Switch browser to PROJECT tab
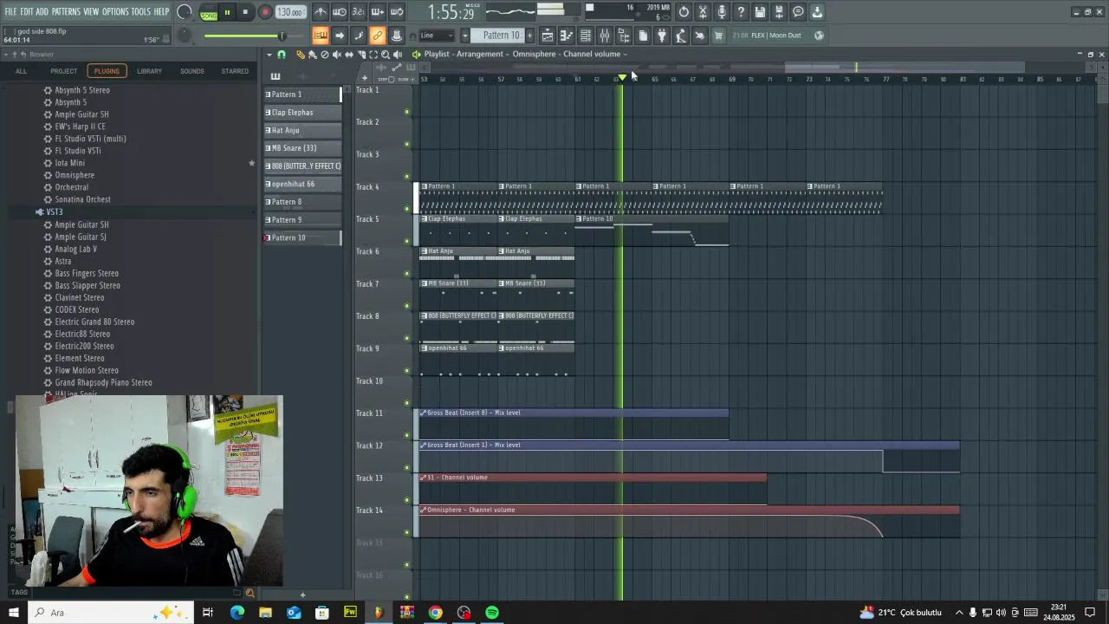Image resolution: width=1109 pixels, height=624 pixels. (x=63, y=71)
